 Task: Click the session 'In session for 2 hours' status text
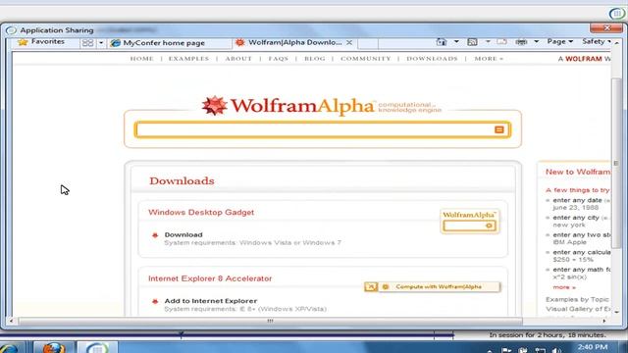[548, 335]
